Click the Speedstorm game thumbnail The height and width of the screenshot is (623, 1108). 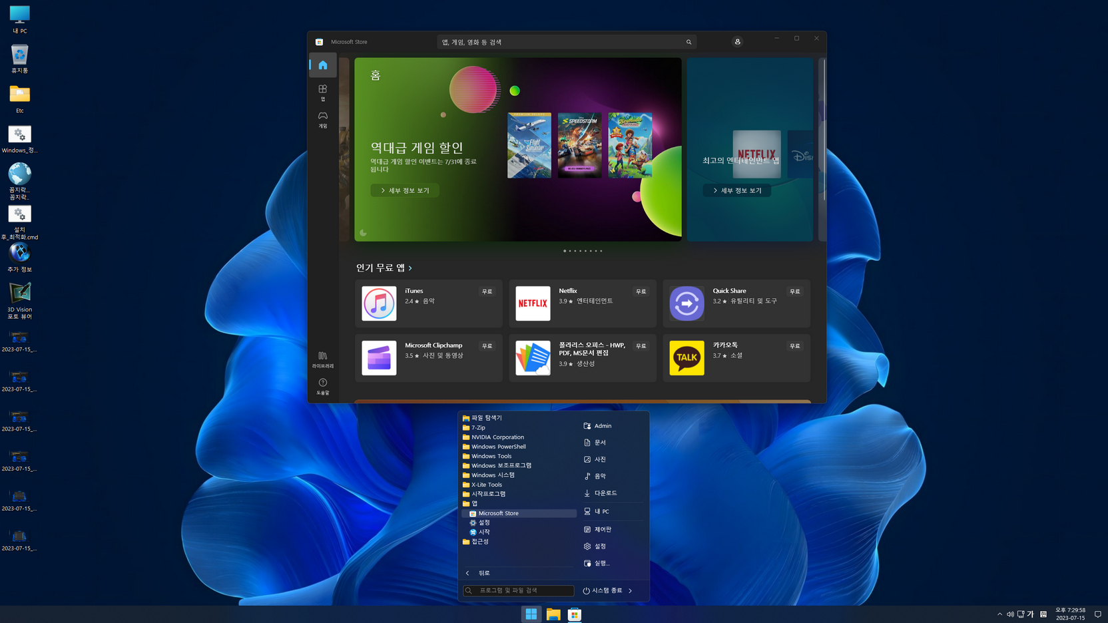pos(579,145)
